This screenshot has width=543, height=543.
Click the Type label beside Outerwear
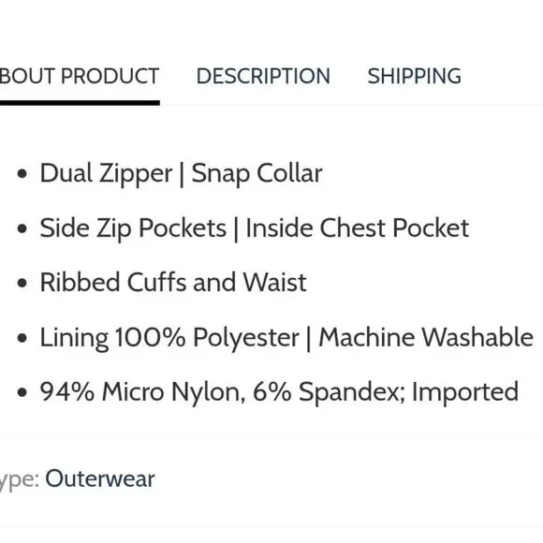click(x=19, y=479)
